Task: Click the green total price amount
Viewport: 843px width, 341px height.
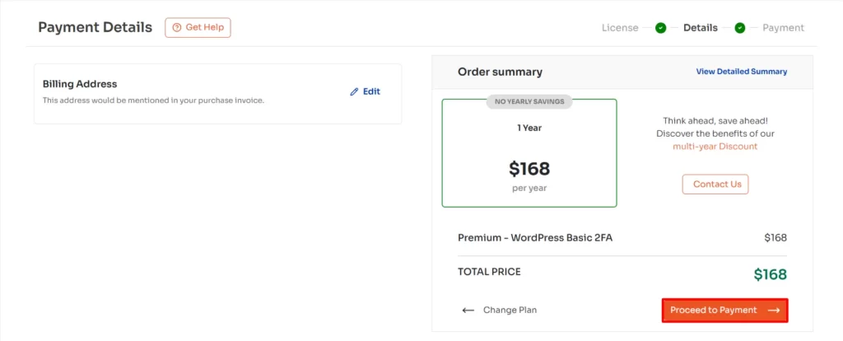Action: [770, 274]
